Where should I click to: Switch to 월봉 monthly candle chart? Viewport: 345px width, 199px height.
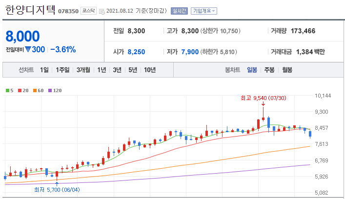click(x=287, y=70)
